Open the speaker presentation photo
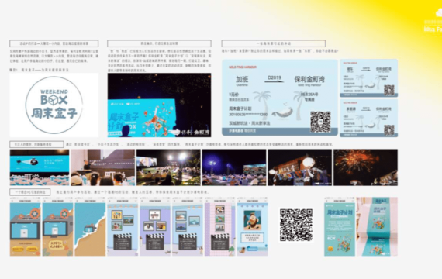Image resolution: width=442 pixels, height=279 pixels. (x=102, y=167)
